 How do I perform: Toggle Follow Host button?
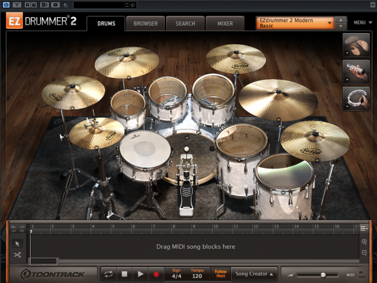[x=220, y=274]
